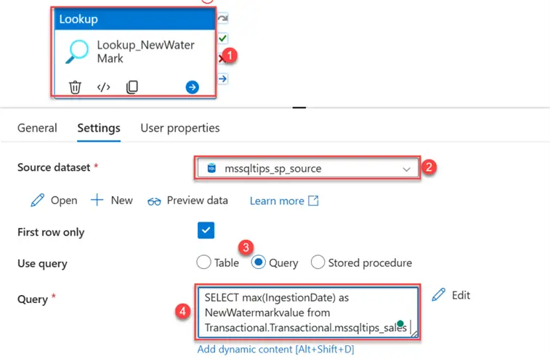View the Lookup activity source code
Image resolution: width=550 pixels, height=359 pixels.
(x=104, y=87)
